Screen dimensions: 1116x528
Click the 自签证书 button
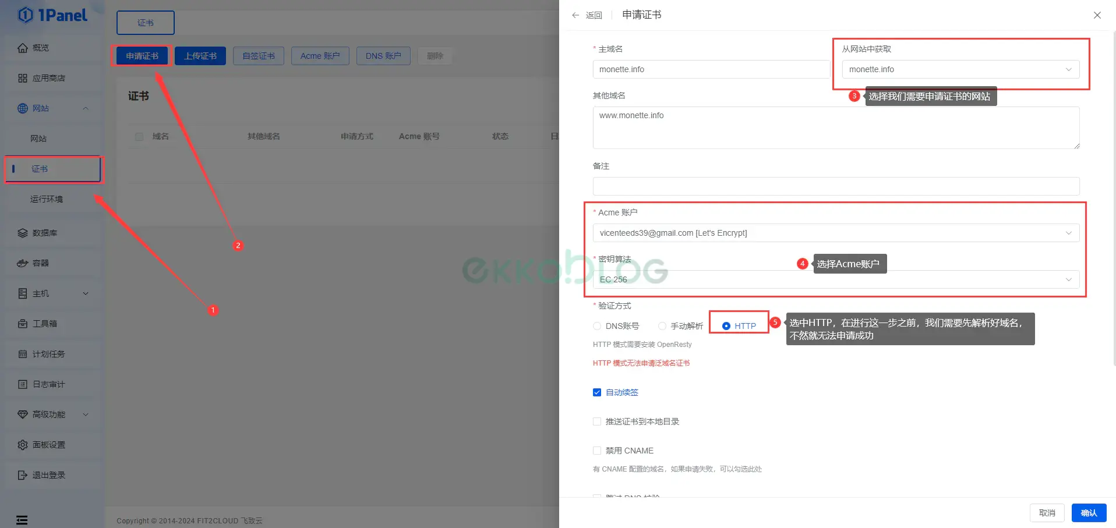pos(259,56)
